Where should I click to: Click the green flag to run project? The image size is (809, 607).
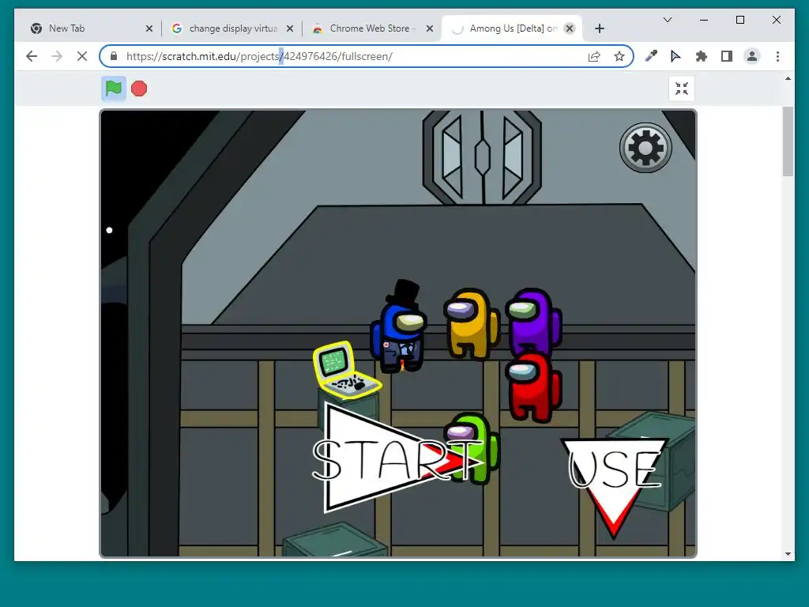[114, 89]
